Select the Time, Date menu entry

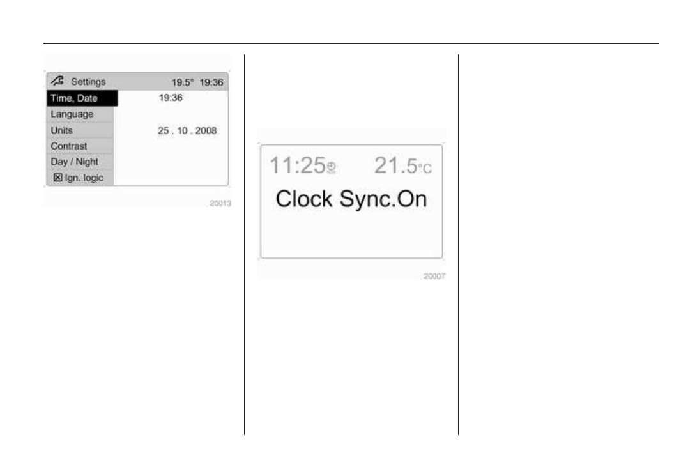[x=74, y=98]
